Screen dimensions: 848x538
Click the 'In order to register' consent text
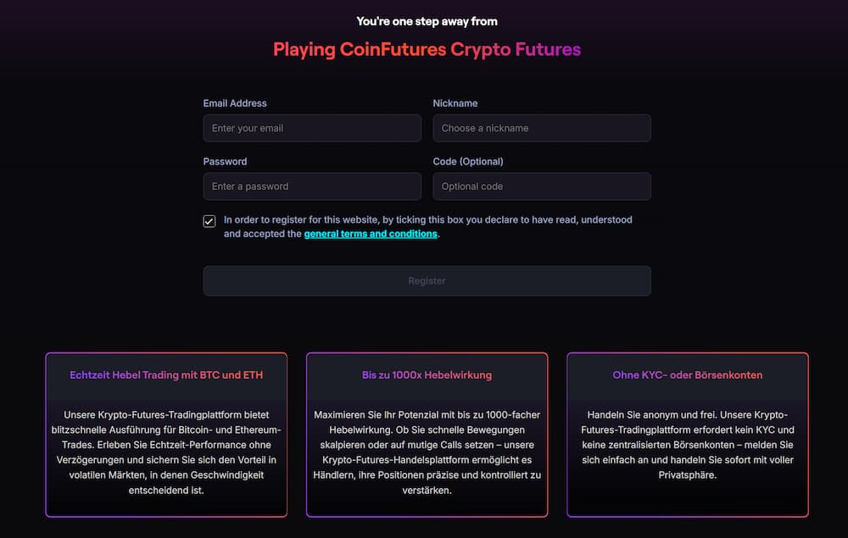[x=427, y=226]
